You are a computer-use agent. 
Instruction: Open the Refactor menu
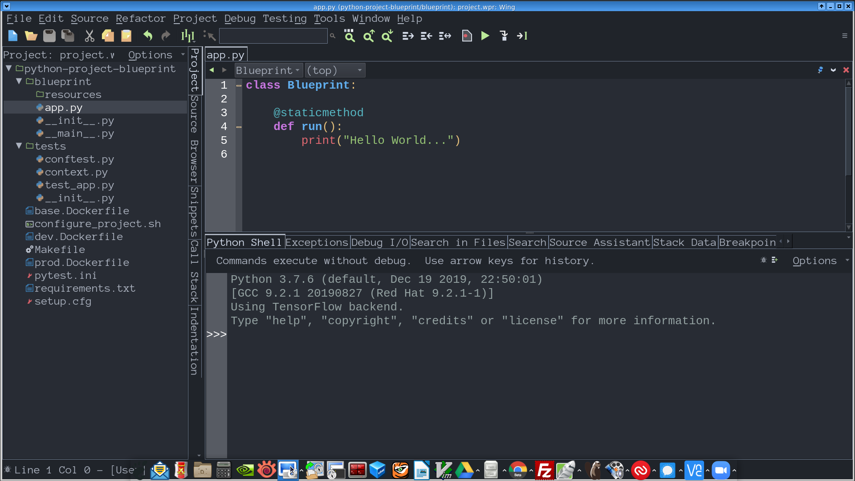pyautogui.click(x=141, y=19)
